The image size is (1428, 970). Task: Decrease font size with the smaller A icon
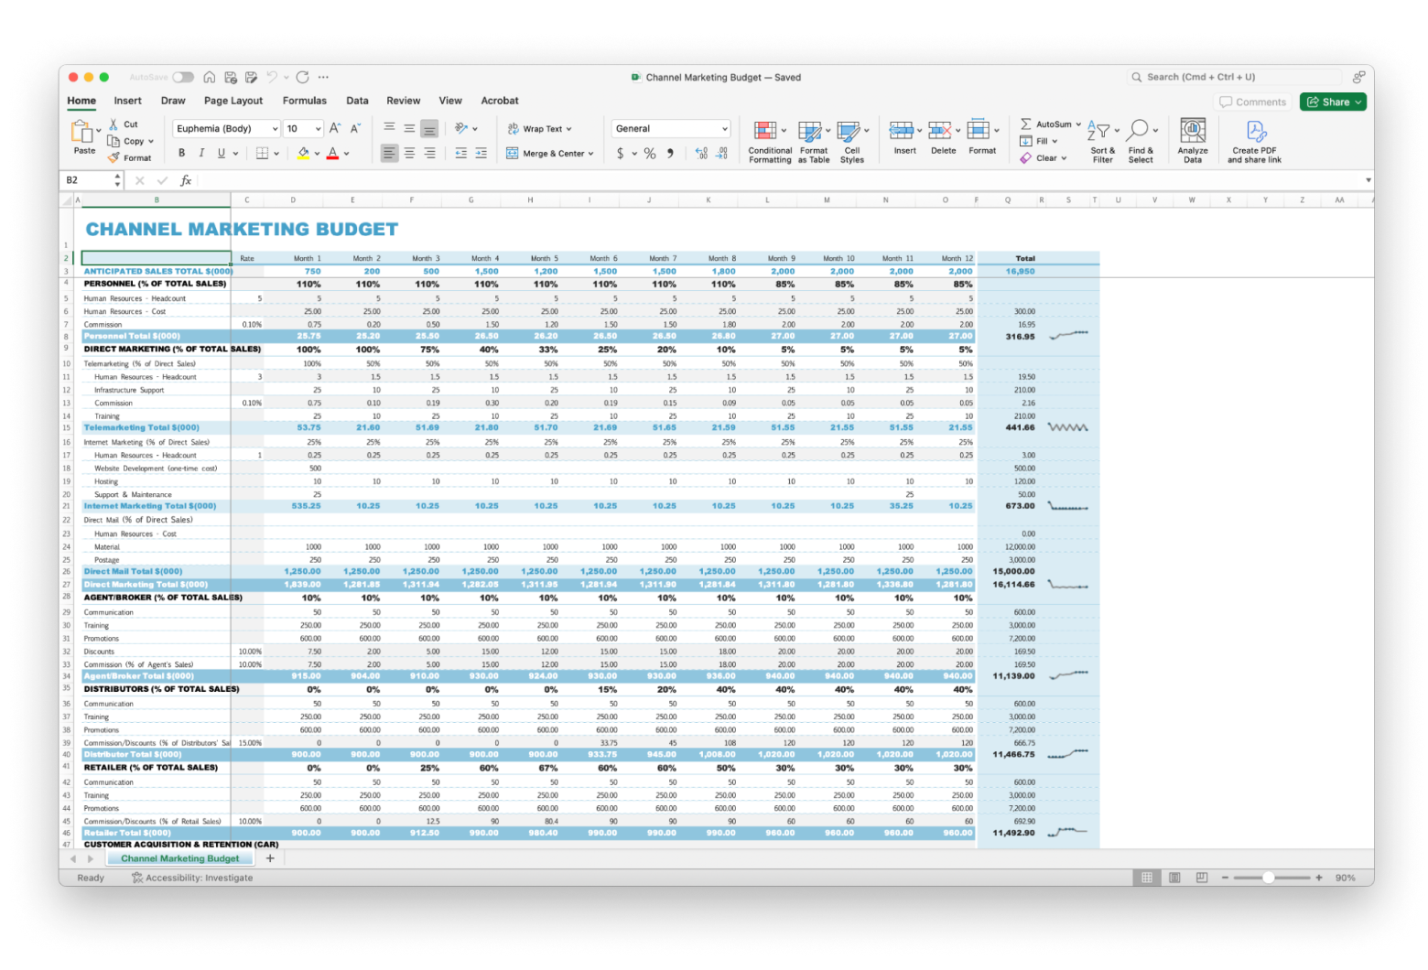pos(355,129)
